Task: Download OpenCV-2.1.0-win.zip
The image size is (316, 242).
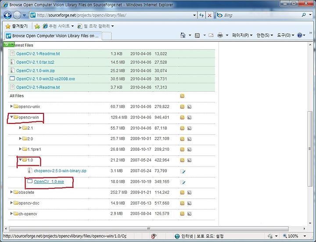Action: pos(36,71)
